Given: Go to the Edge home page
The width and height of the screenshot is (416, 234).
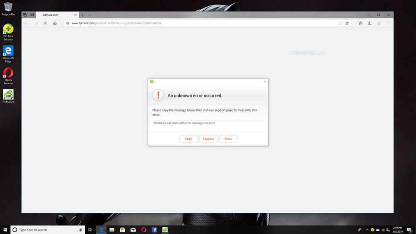Looking at the screenshot, I should (55, 23).
